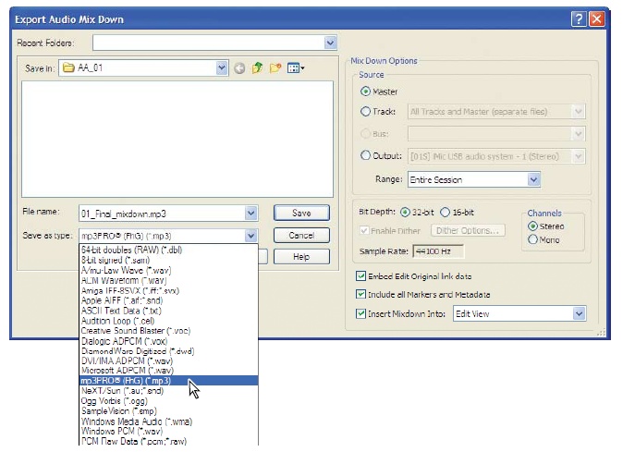Choose Dialogic ADPCM (*.vox) format
Screen dimensions: 623x452
[168, 341]
